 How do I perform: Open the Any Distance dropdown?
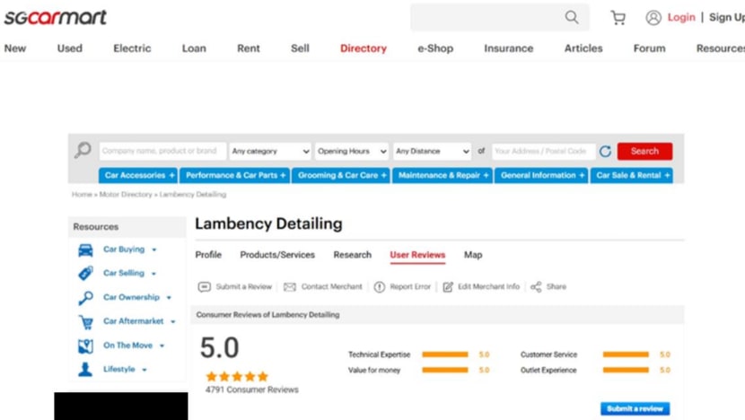point(432,152)
